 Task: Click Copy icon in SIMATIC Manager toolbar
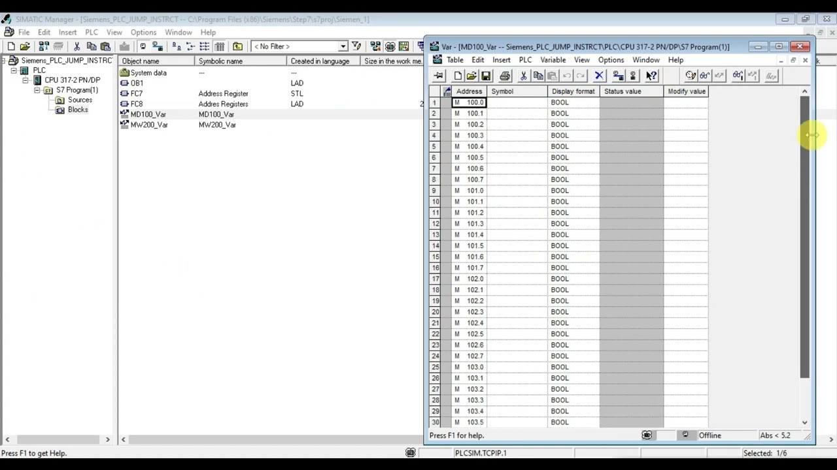[x=91, y=46]
